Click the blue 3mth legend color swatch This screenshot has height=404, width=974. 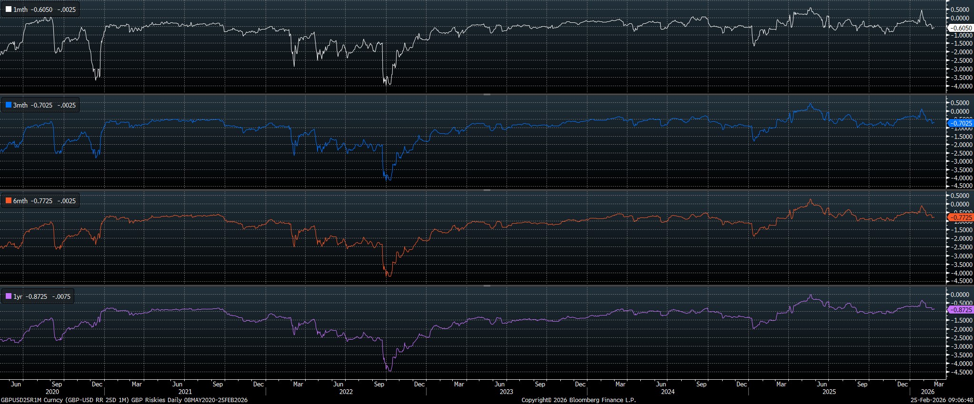click(9, 105)
